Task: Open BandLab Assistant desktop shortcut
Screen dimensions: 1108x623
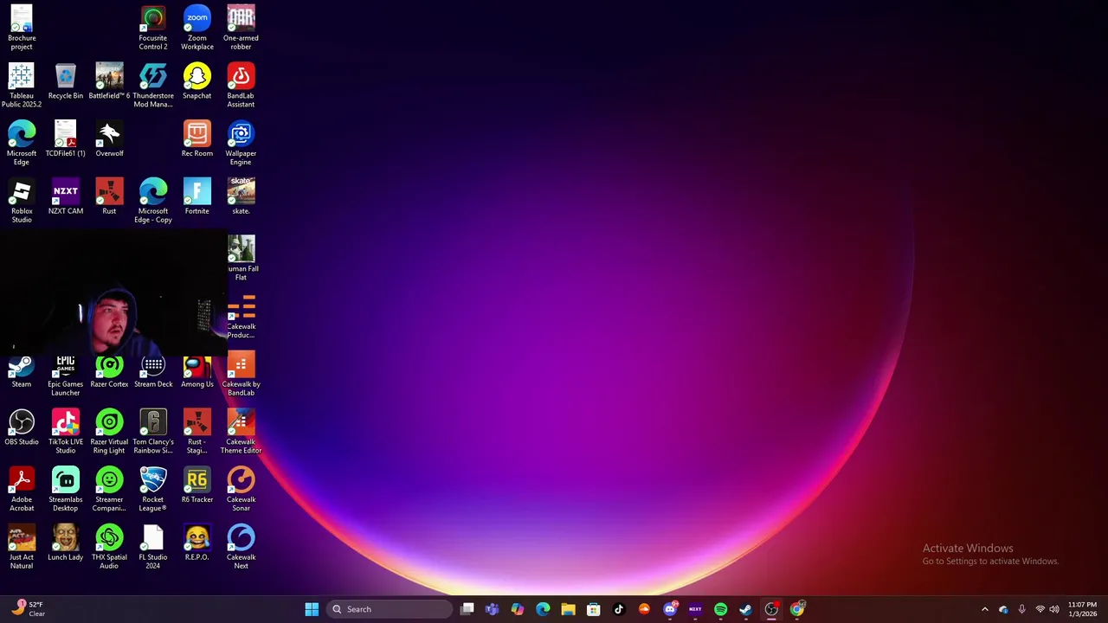Action: [241, 85]
